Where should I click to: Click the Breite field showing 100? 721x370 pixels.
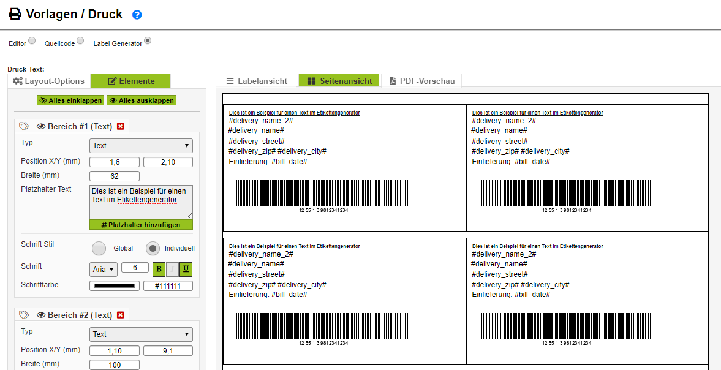[x=115, y=365]
